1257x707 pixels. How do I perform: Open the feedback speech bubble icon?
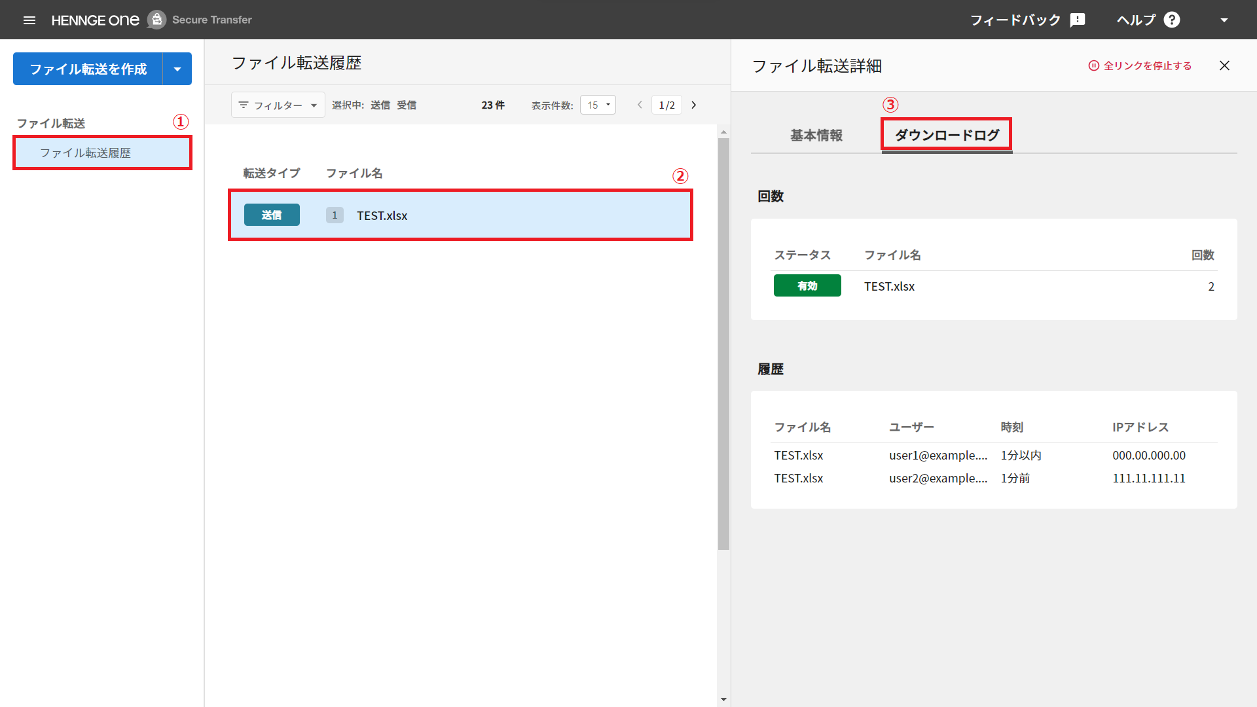[x=1078, y=20]
